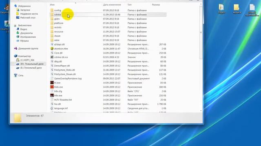
Task: Click the scrollbar up arrow
Action: (x=201, y=4)
